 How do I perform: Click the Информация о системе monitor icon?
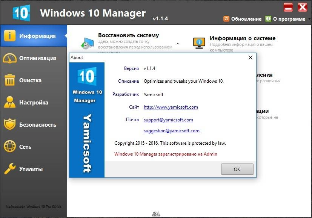pos(199,43)
